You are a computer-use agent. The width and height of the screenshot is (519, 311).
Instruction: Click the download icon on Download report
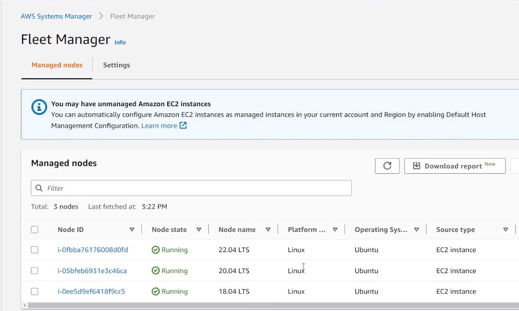tap(417, 165)
